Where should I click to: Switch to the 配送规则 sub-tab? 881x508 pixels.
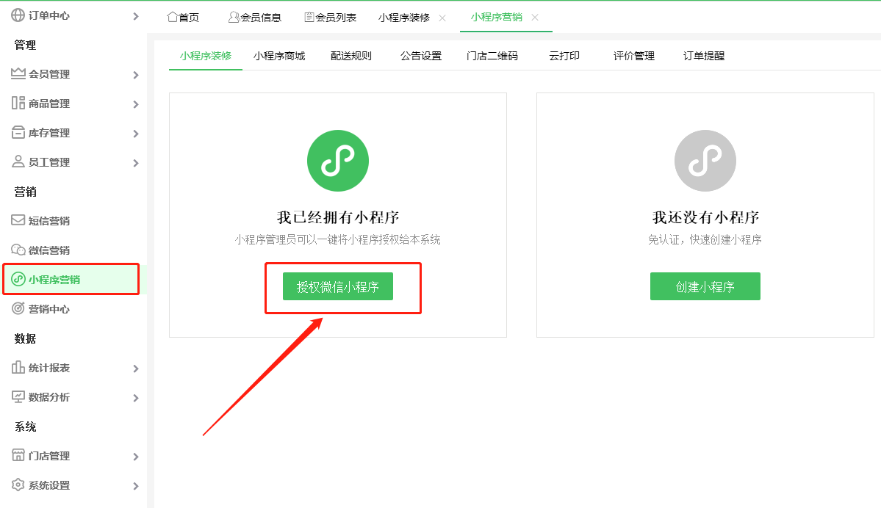pyautogui.click(x=351, y=56)
